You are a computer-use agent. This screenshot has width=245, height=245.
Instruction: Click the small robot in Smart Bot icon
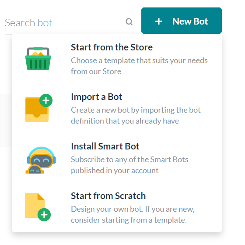35,169
